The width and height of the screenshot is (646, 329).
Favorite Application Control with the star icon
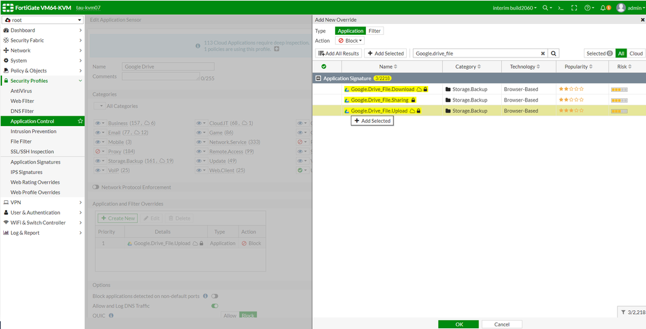(80, 121)
